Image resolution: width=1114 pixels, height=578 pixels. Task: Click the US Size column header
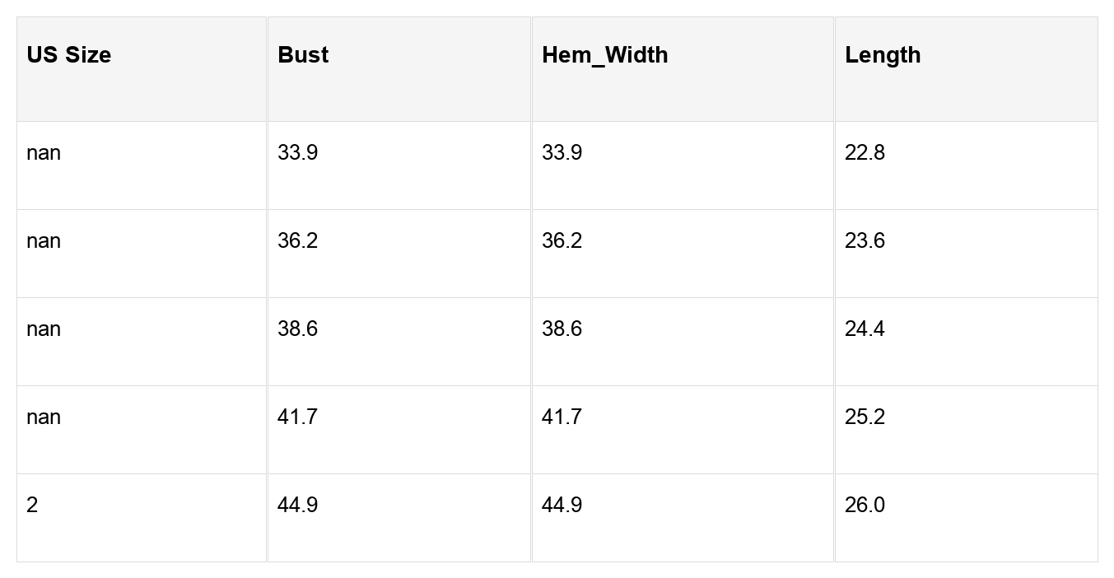(142, 69)
